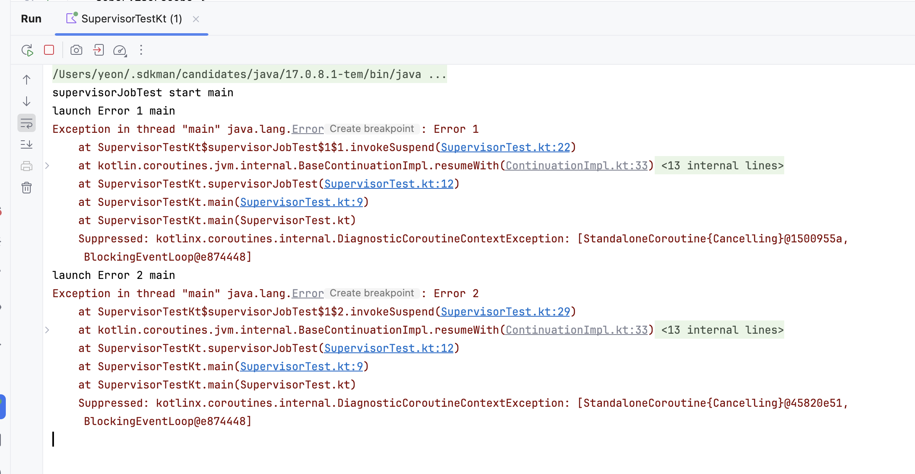
Task: Click the print console output icon
Action: point(27,166)
